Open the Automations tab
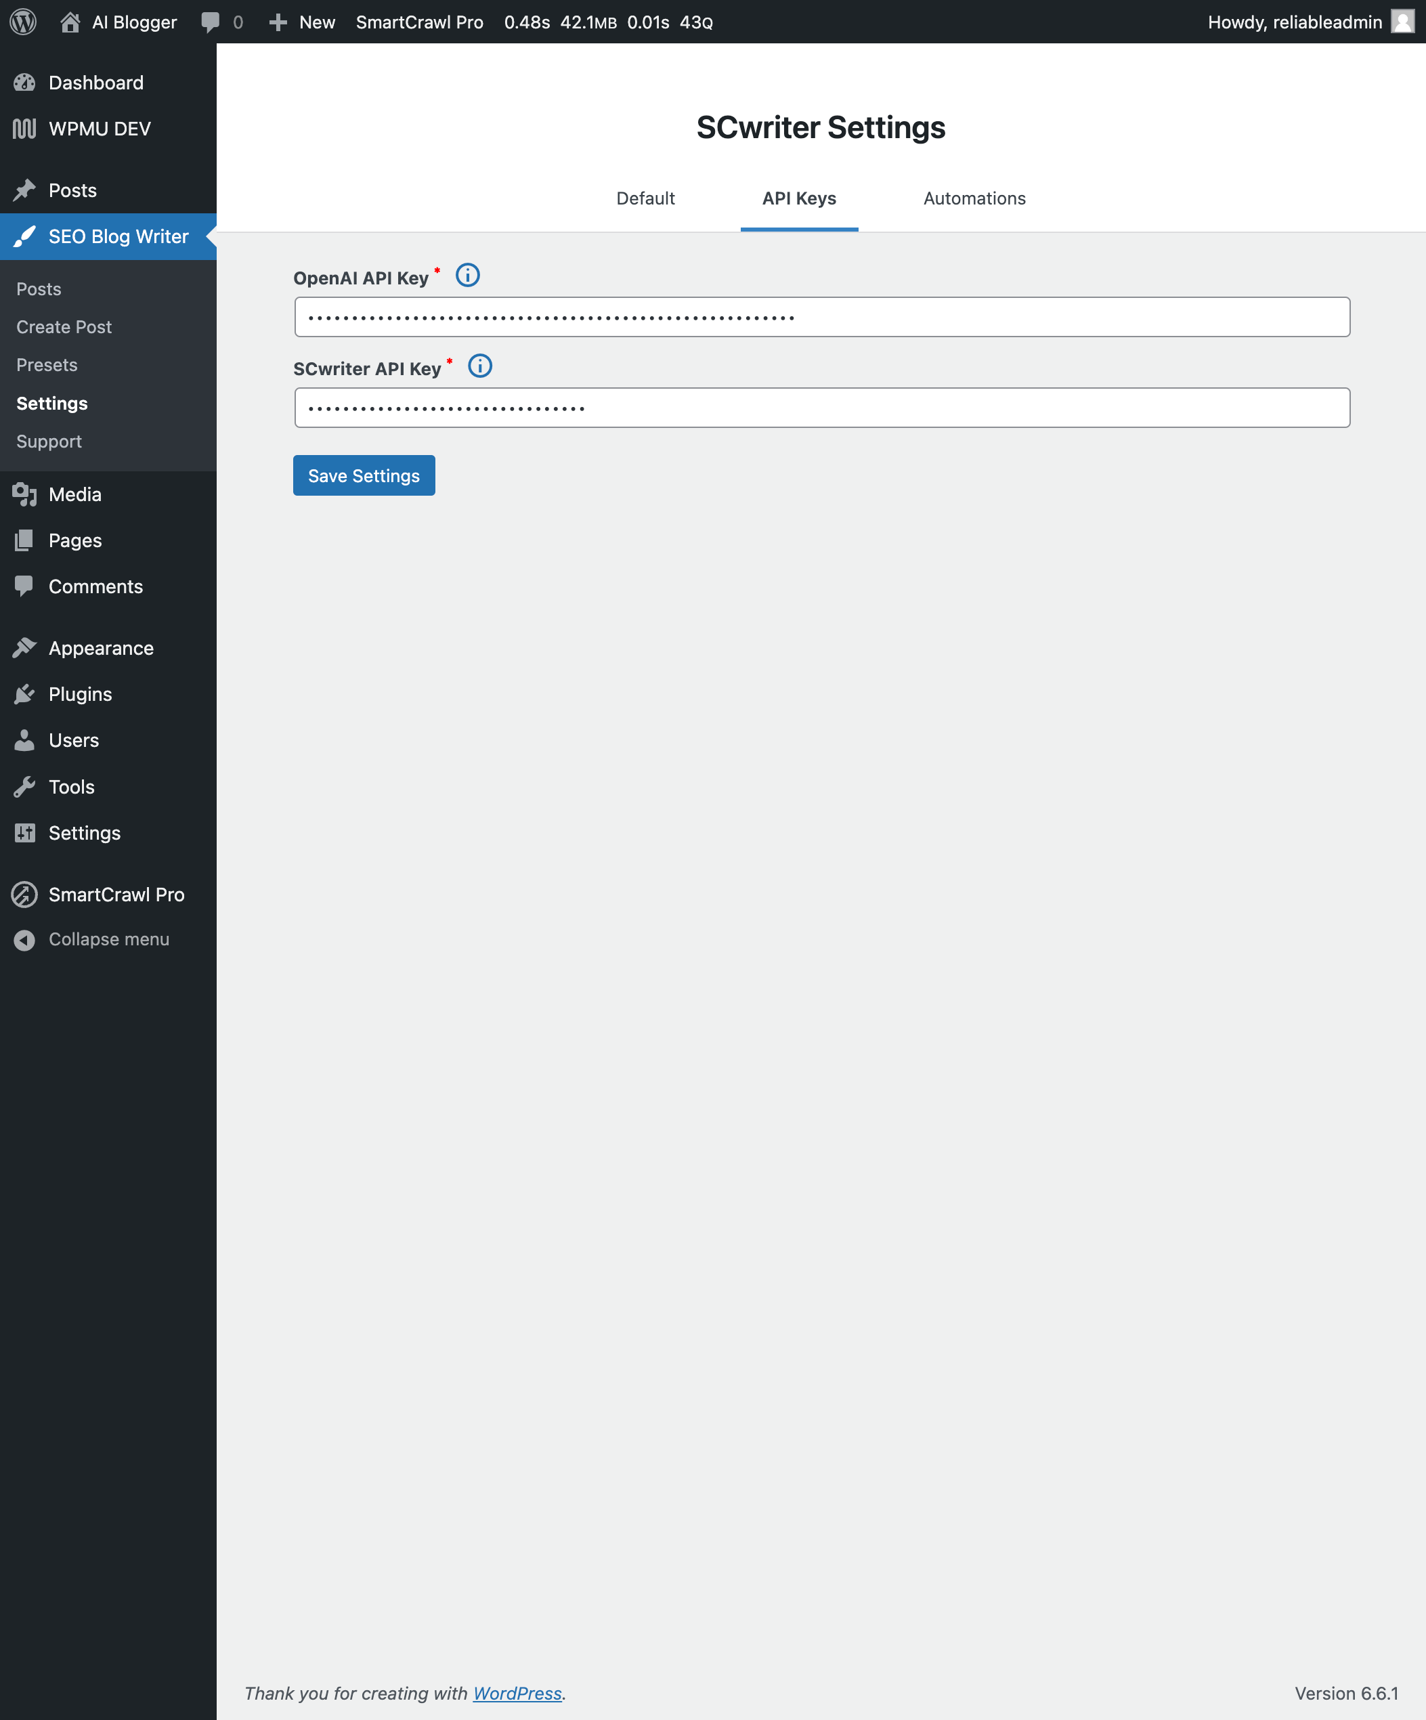Viewport: 1426px width, 1720px height. (974, 198)
